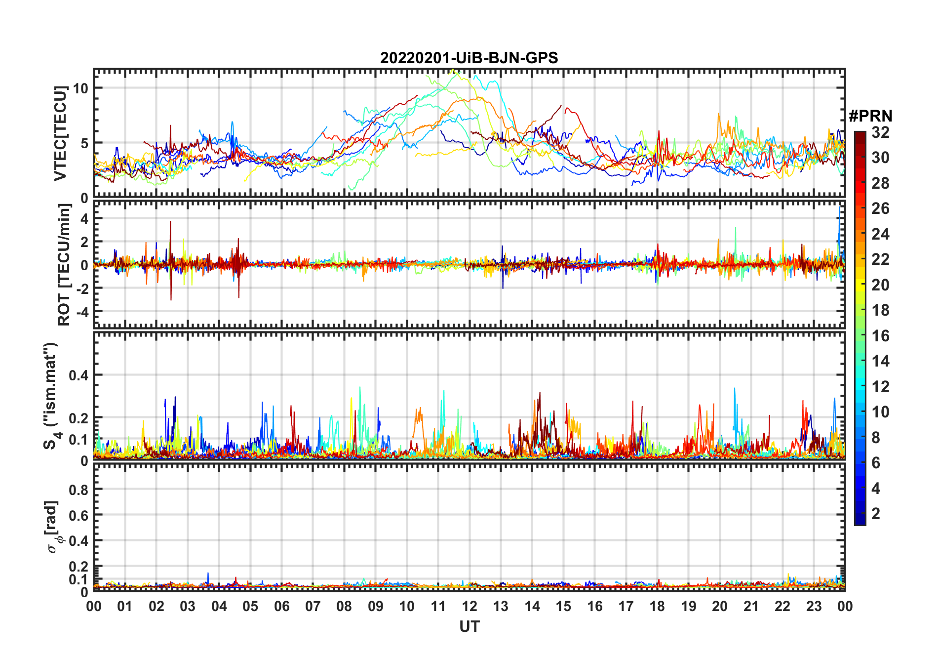Image resolution: width=939 pixels, height=657 pixels.
Task: Click x-axis tick label 23
Action: click(814, 606)
